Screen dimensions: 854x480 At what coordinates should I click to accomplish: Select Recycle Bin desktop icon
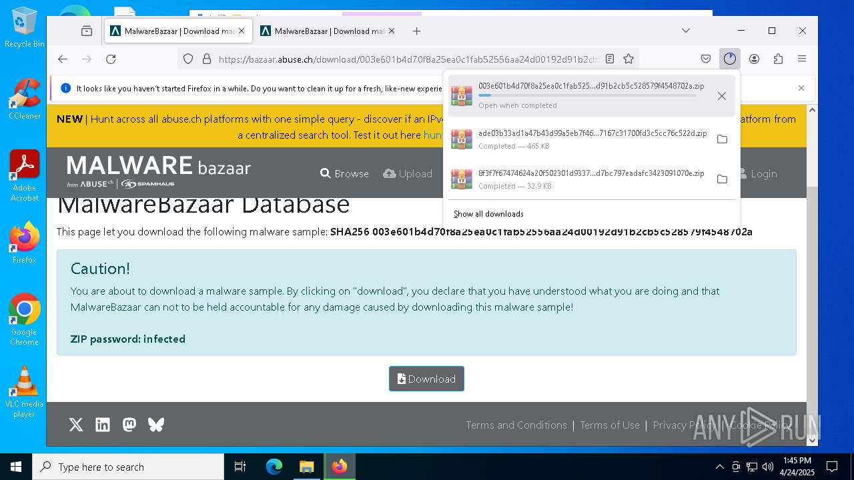(x=25, y=27)
